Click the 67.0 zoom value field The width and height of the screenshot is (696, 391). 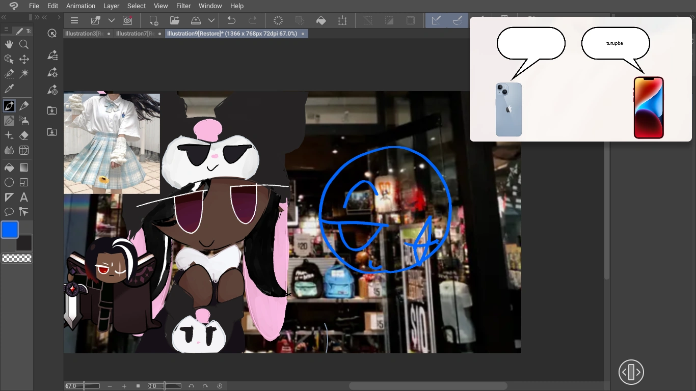point(71,386)
